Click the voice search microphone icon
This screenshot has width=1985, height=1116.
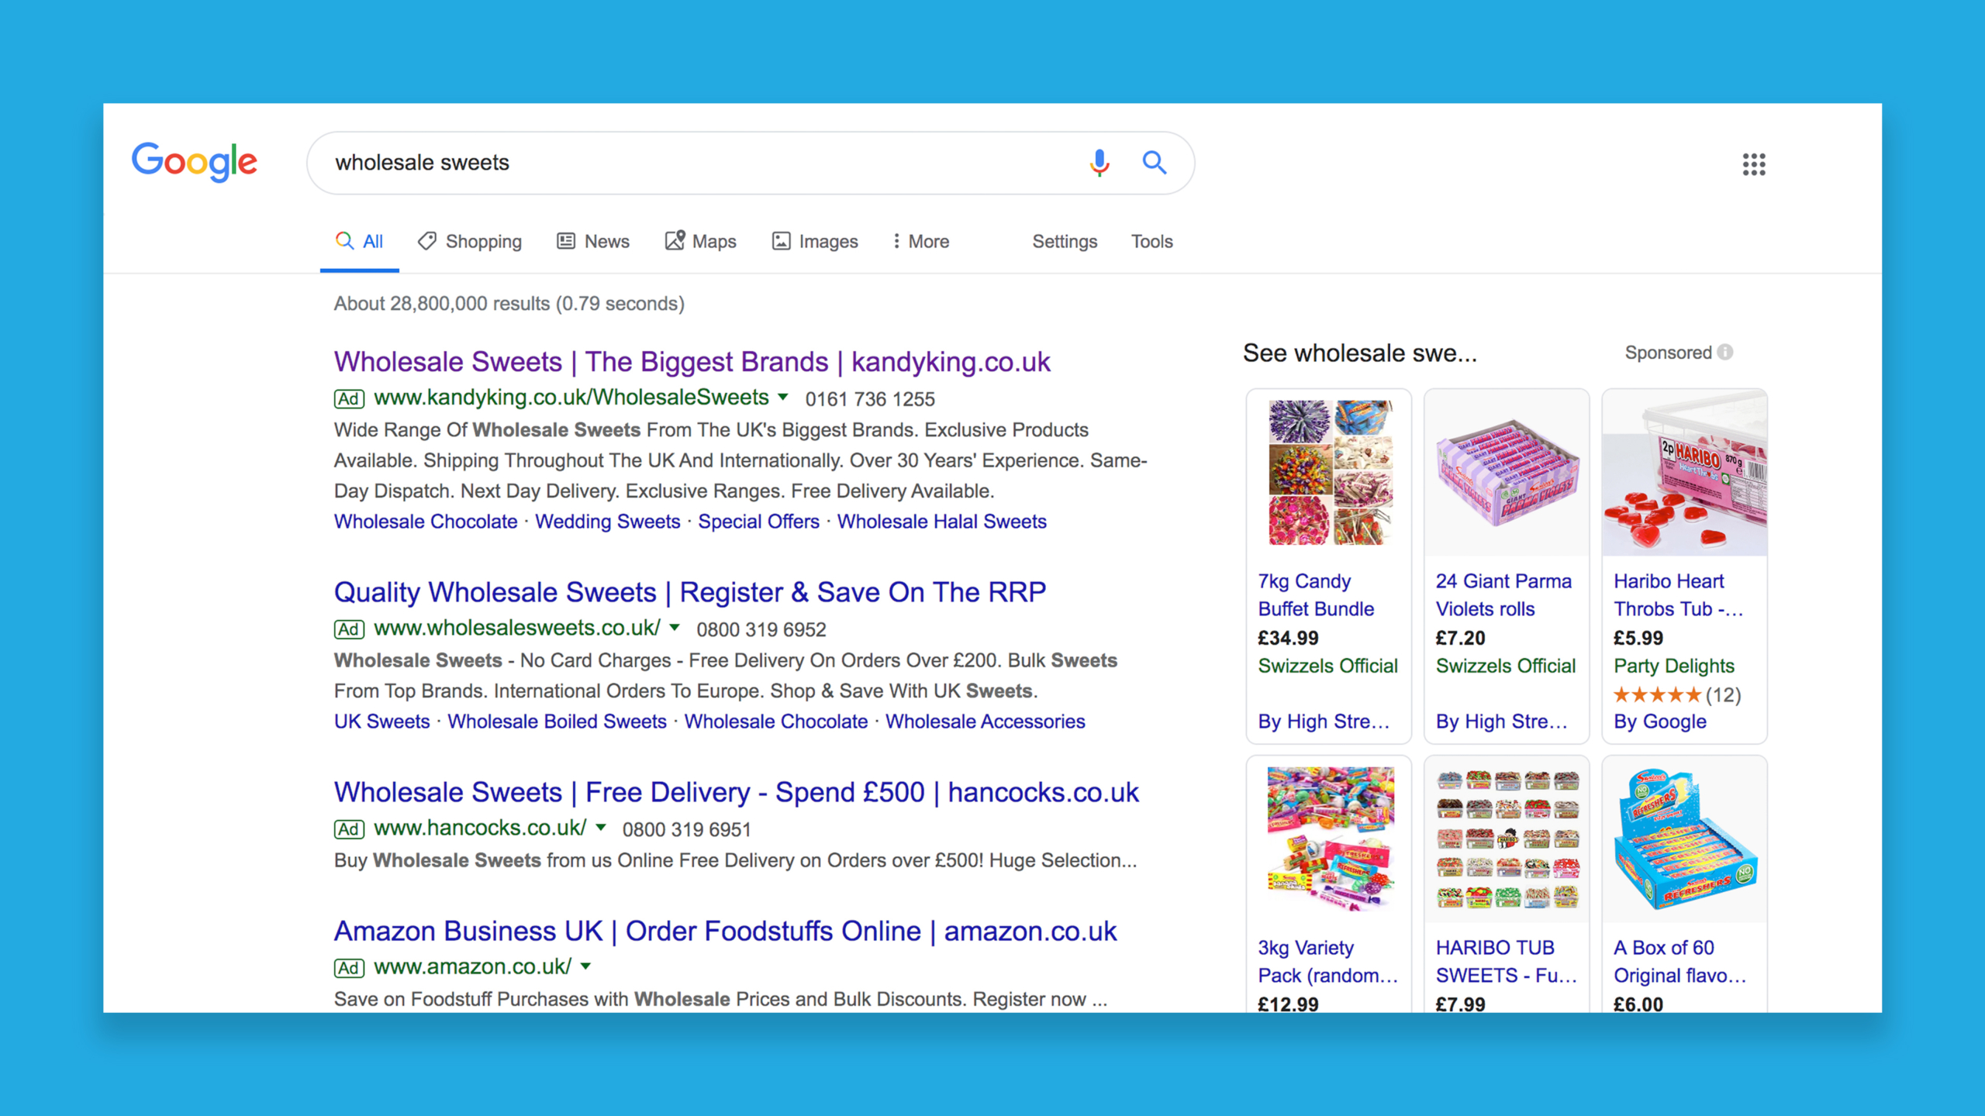(x=1099, y=163)
